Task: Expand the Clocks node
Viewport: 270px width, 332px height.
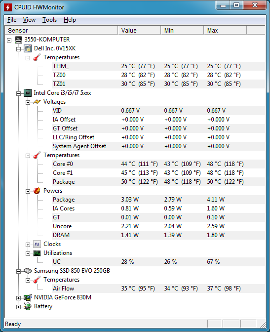Action: pos(28,245)
